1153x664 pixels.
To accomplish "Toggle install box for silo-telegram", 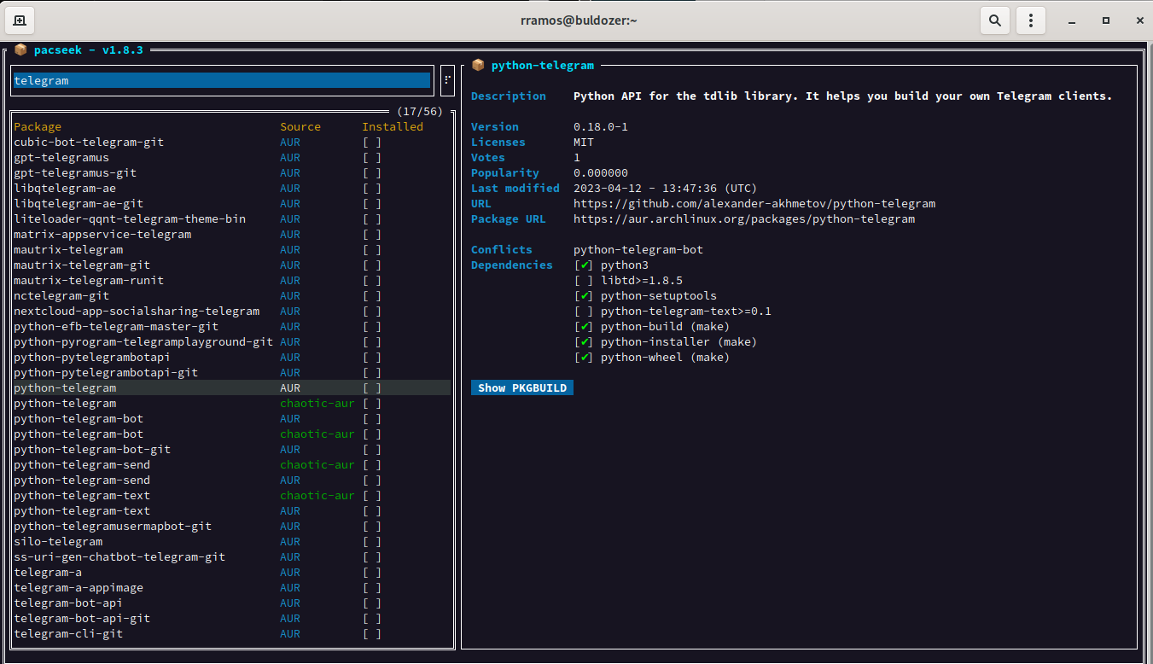I will 372,541.
